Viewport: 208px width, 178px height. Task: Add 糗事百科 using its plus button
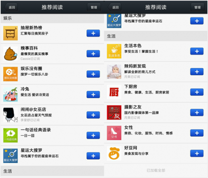(x=93, y=54)
